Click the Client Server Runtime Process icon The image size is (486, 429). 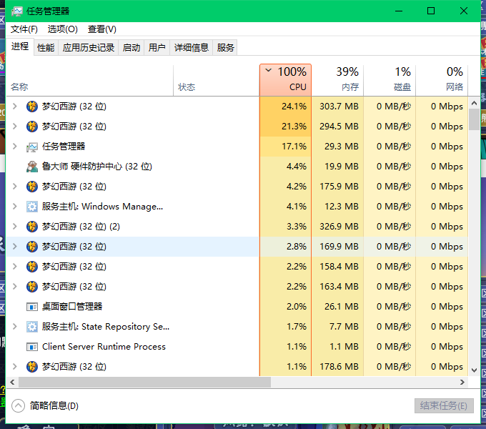tap(32, 347)
